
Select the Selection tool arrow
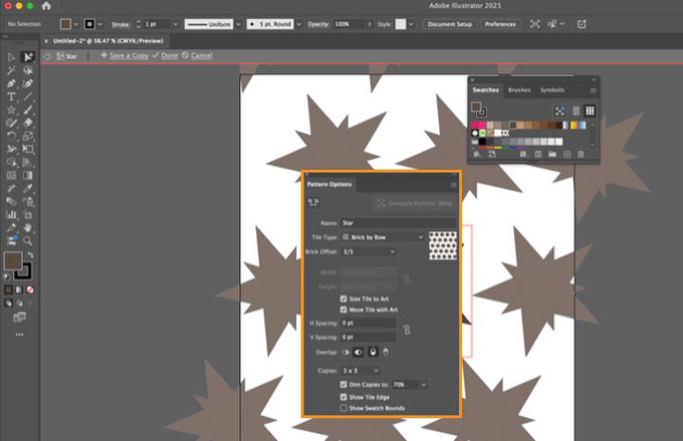point(11,58)
